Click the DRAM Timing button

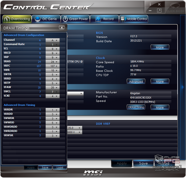pyautogui.click(x=136, y=107)
